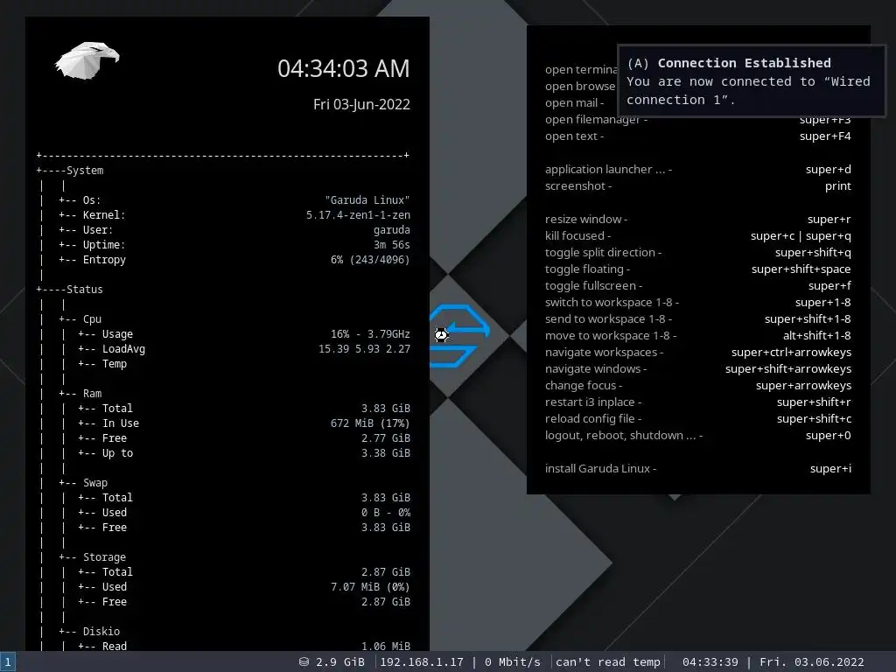896x672 pixels.
Task: Click the Status section heading
Action: [85, 289]
